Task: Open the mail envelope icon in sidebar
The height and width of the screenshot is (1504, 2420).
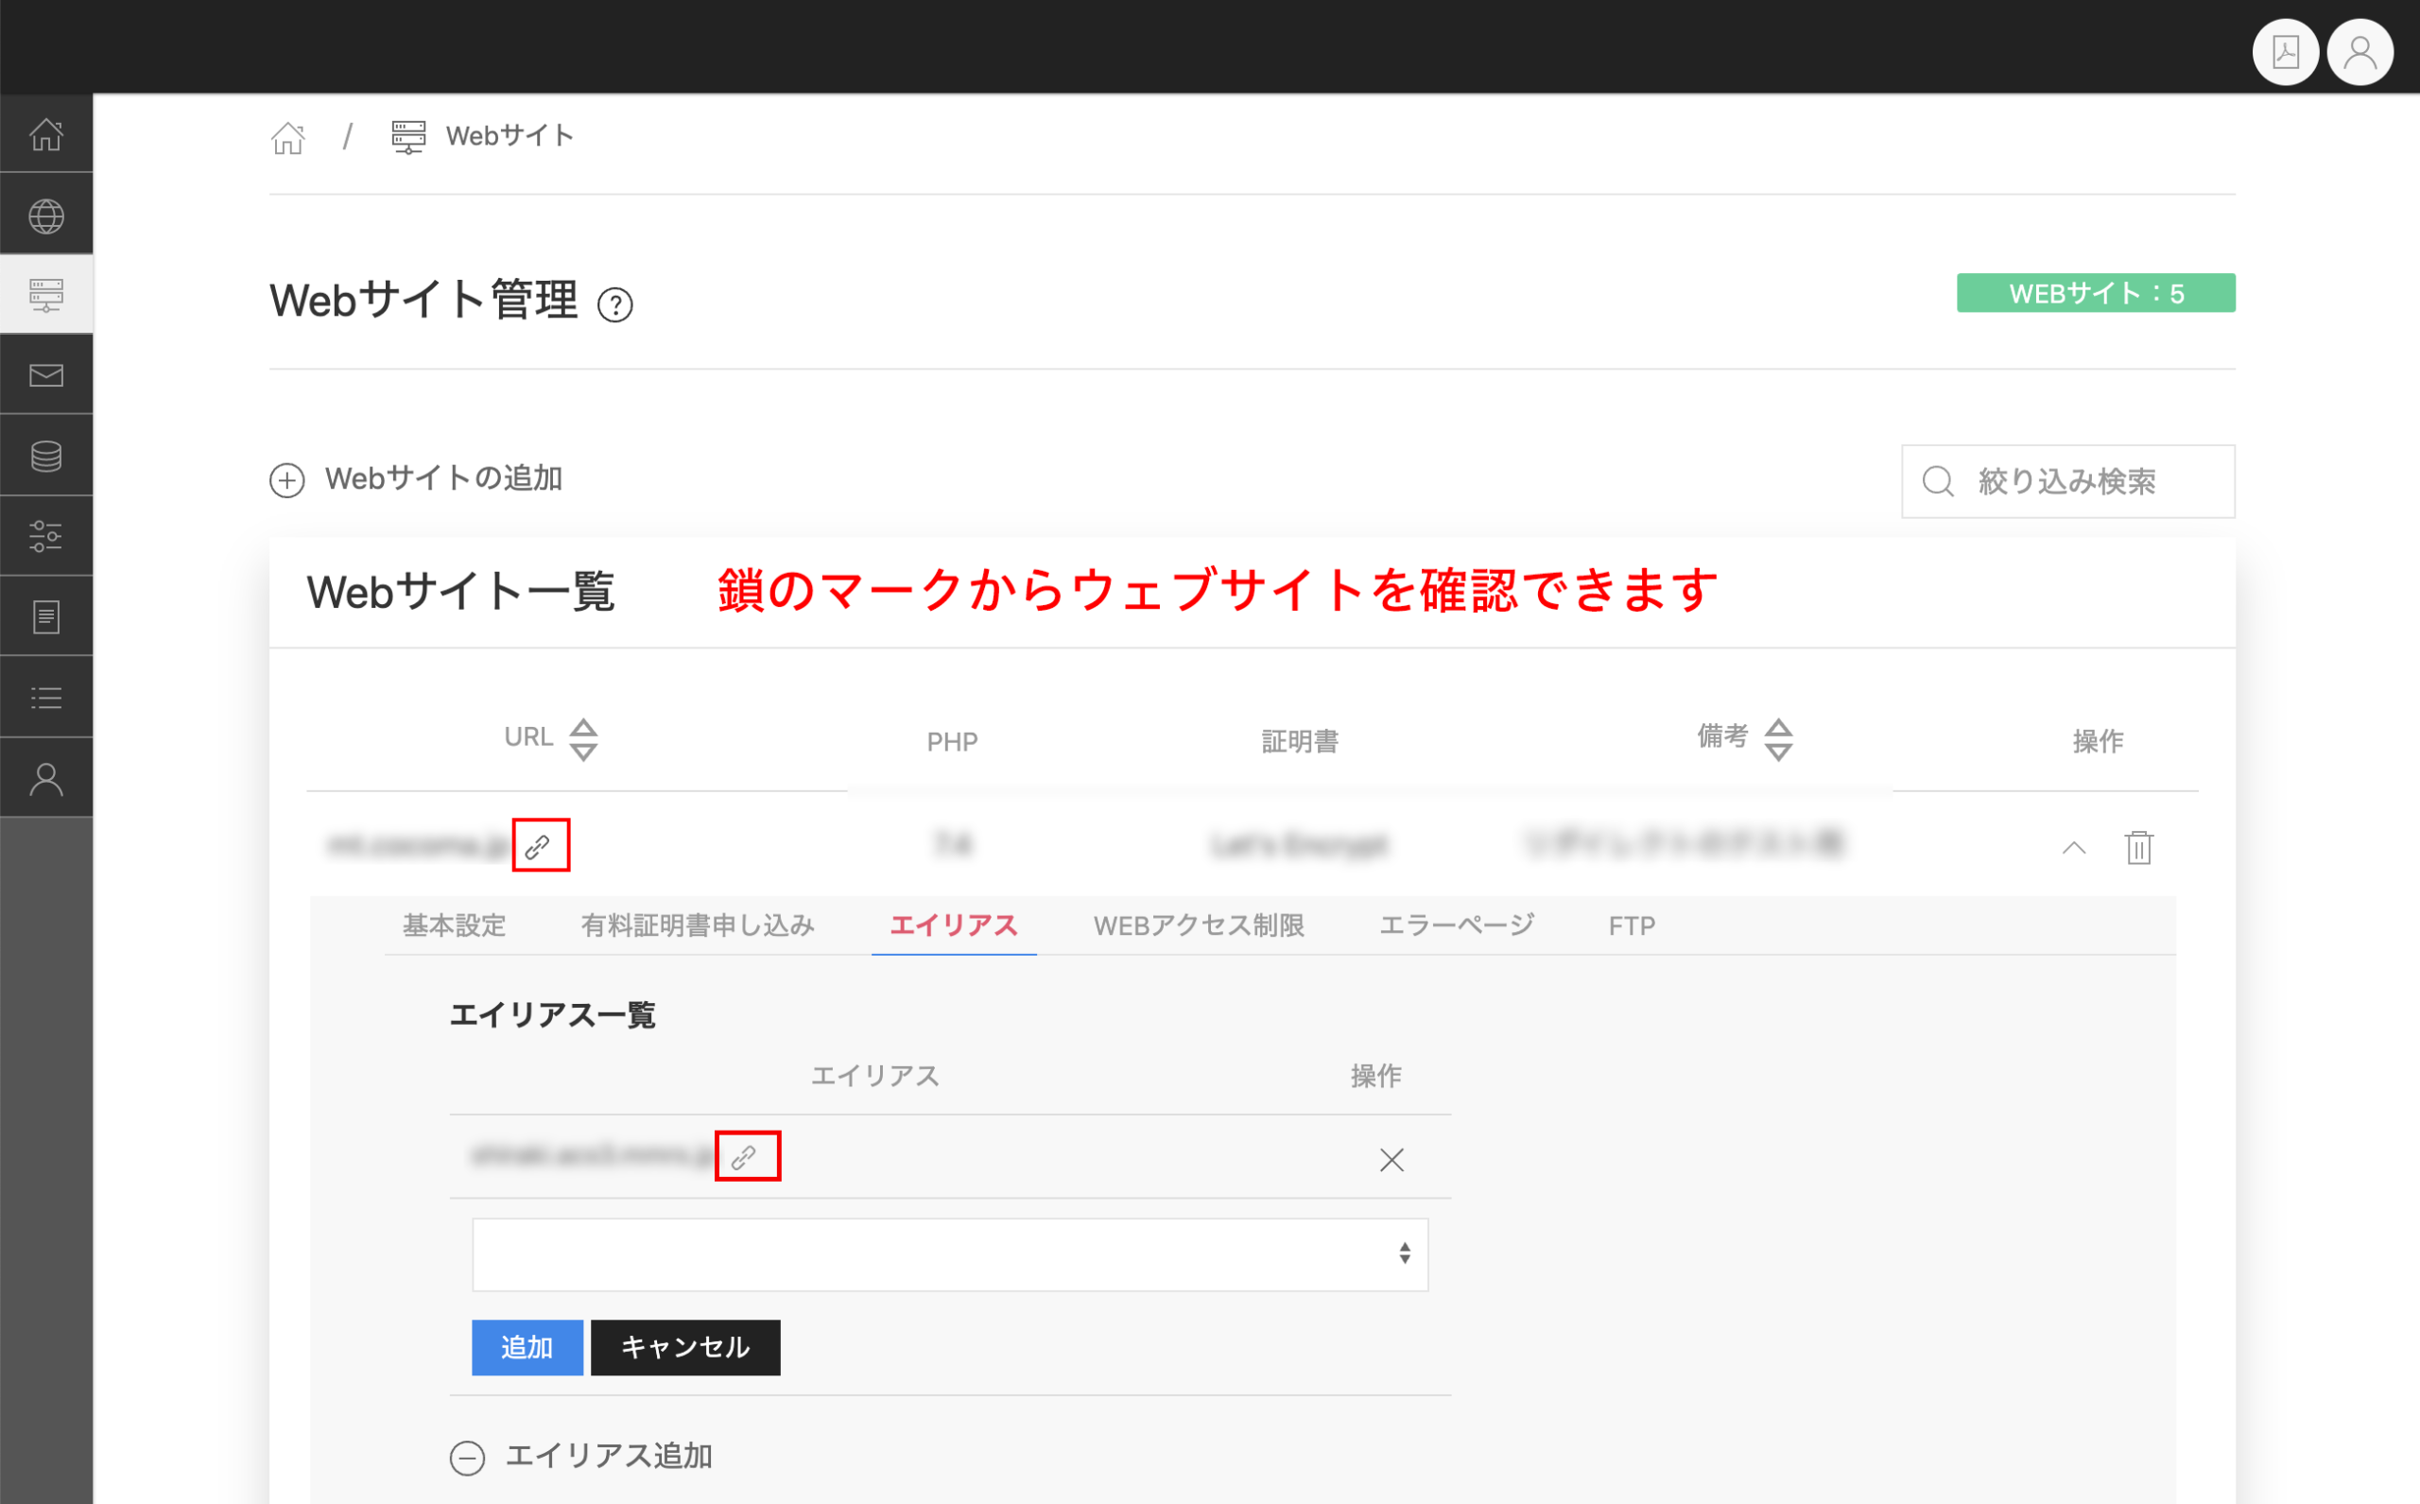Action: [x=45, y=375]
